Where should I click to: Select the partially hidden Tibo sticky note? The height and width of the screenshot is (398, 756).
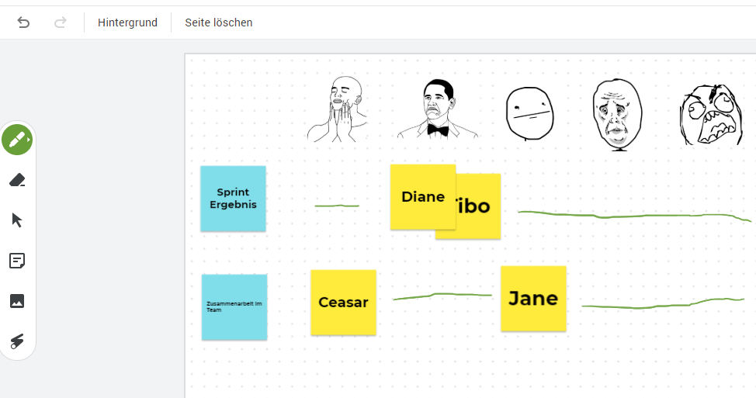(478, 206)
